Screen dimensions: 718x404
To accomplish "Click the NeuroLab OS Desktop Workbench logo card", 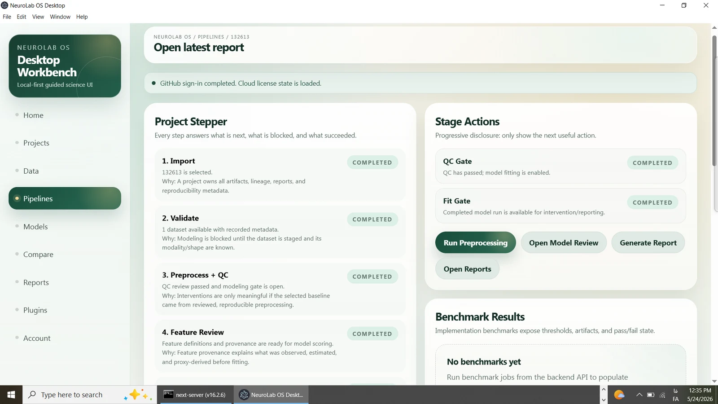I will [x=65, y=66].
